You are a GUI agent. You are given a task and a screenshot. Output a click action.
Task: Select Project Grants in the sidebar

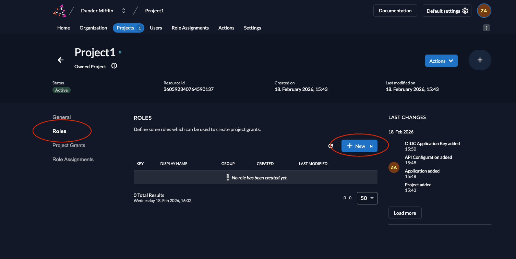[x=69, y=145]
